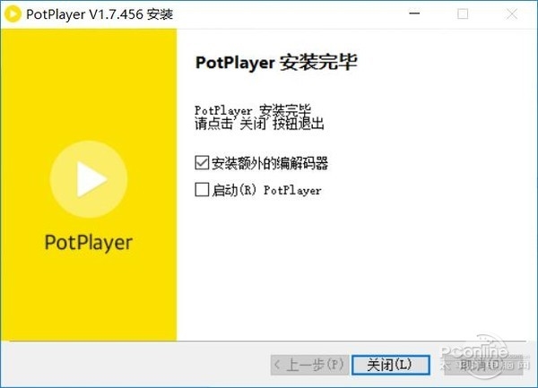Image resolution: width=538 pixels, height=388 pixels.
Task: Click the PotPlayer wordmark on yellow panel
Action: (x=89, y=243)
